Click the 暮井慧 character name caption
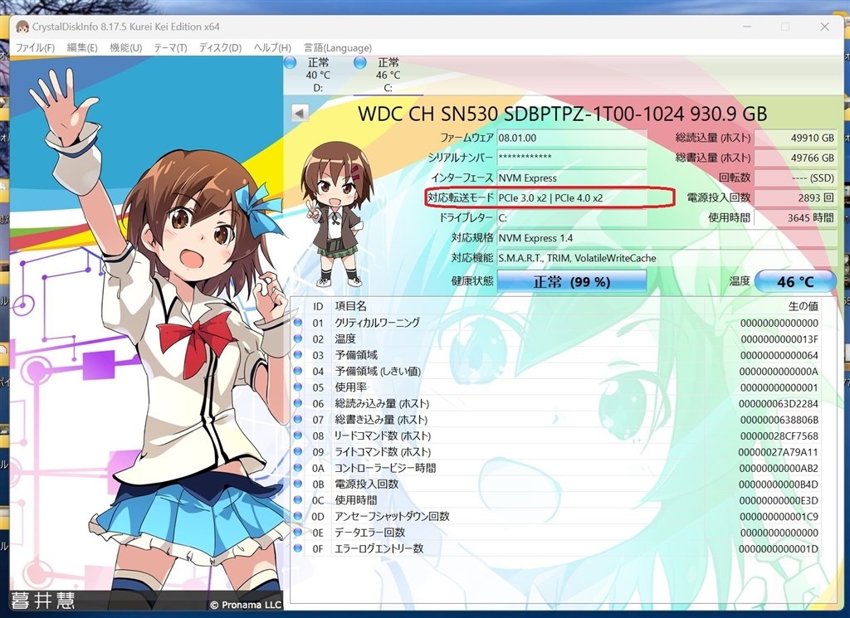Viewport: 850px width, 618px height. [42, 600]
